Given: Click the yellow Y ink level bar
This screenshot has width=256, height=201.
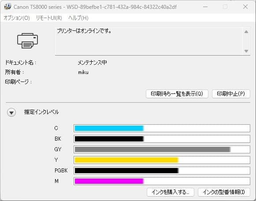Looking at the screenshot, I should [x=162, y=160].
